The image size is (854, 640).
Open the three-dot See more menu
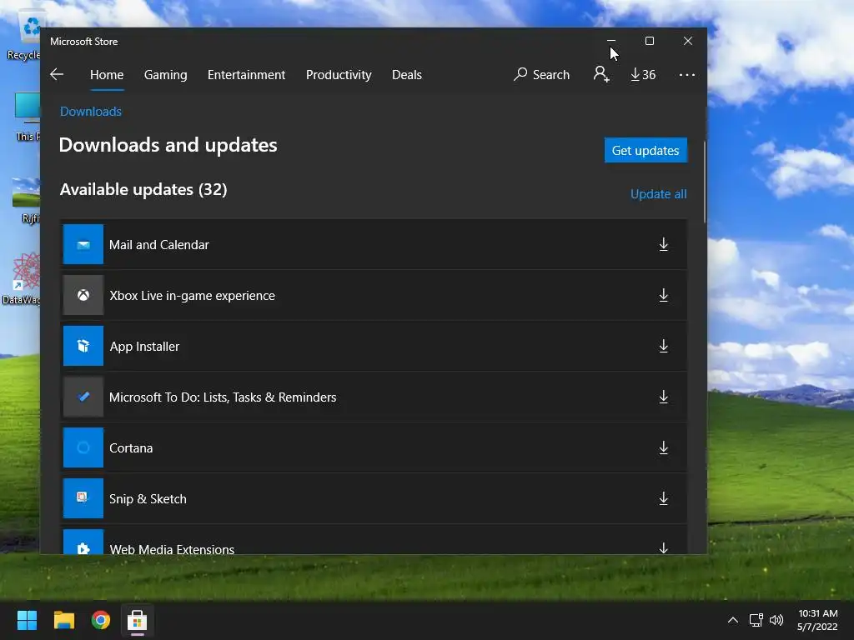(687, 74)
